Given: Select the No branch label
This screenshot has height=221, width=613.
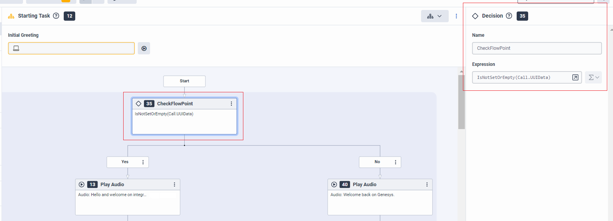Looking at the screenshot, I should (x=377, y=162).
